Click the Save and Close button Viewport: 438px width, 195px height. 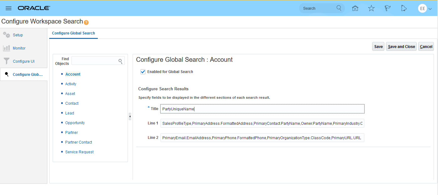pyautogui.click(x=401, y=46)
